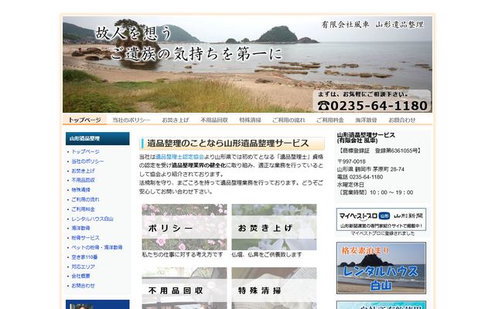The width and height of the screenshot is (495, 309).
Task: Select caption 私たちの仕事に対する考え方です
Action: (183, 254)
